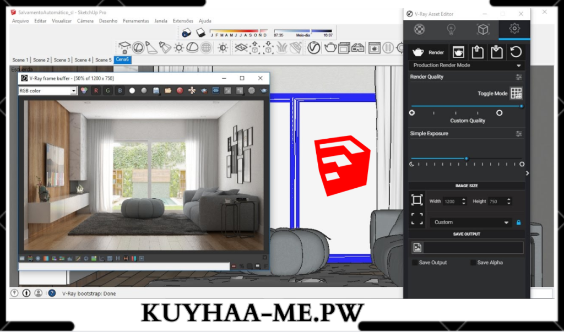Open Lights tab in Asset Editor
564x332 pixels.
tap(451, 29)
